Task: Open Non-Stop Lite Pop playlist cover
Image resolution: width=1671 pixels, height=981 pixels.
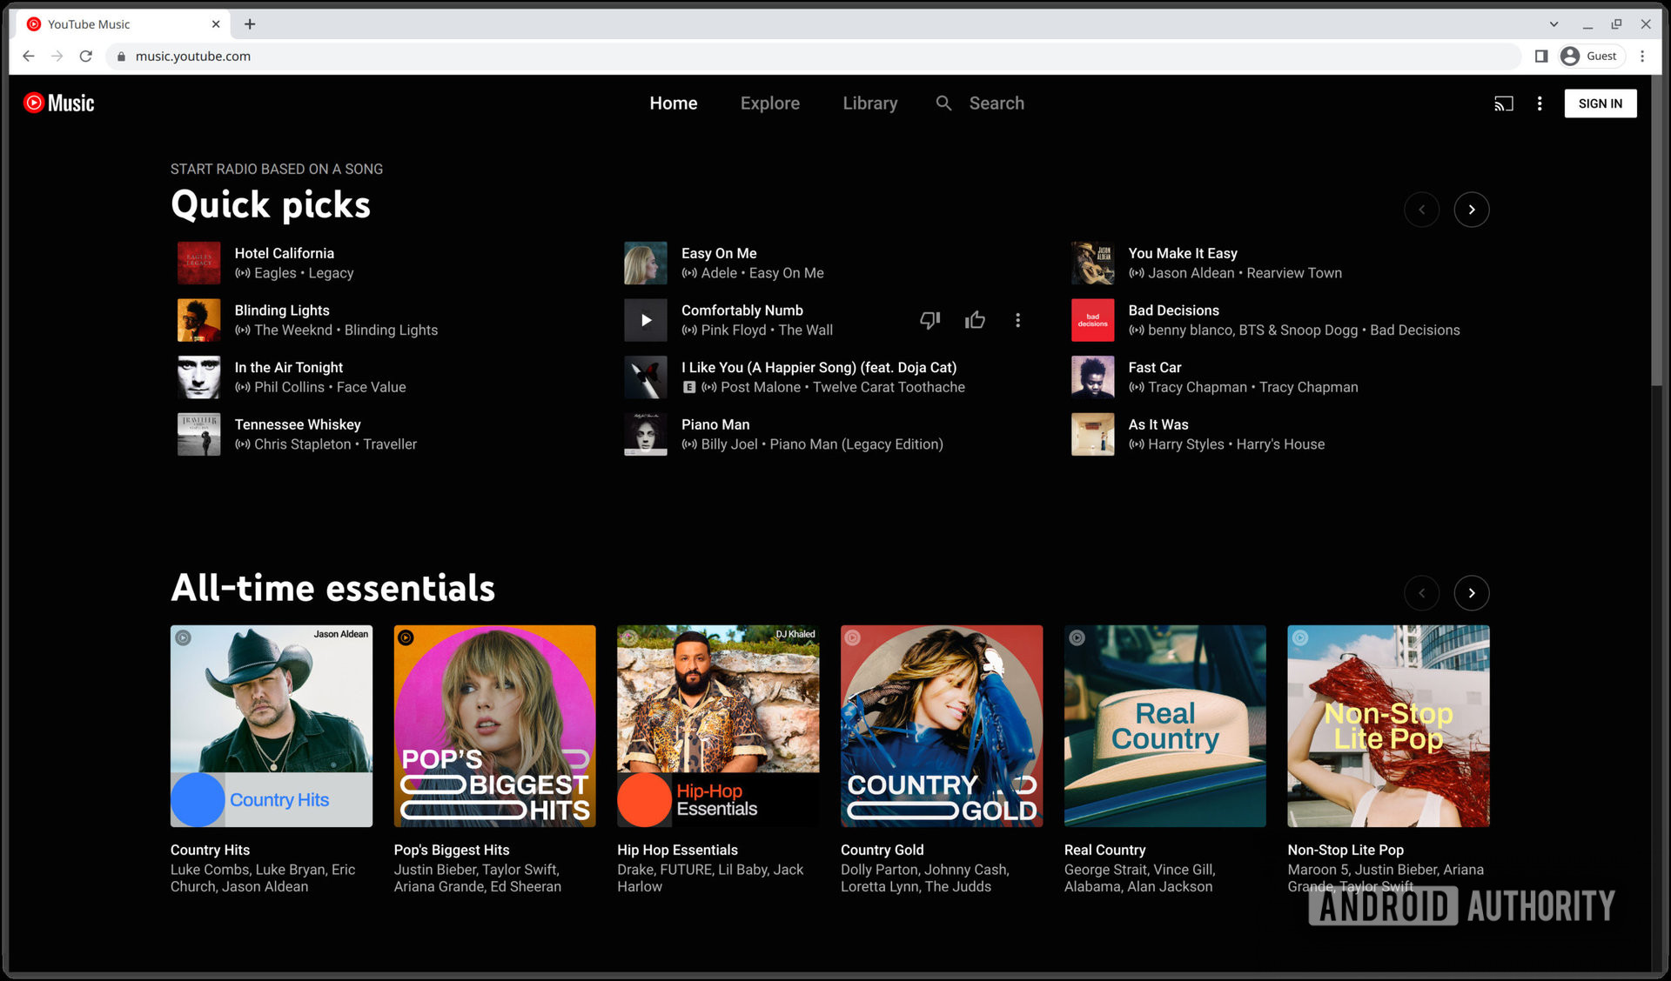Action: pos(1388,726)
